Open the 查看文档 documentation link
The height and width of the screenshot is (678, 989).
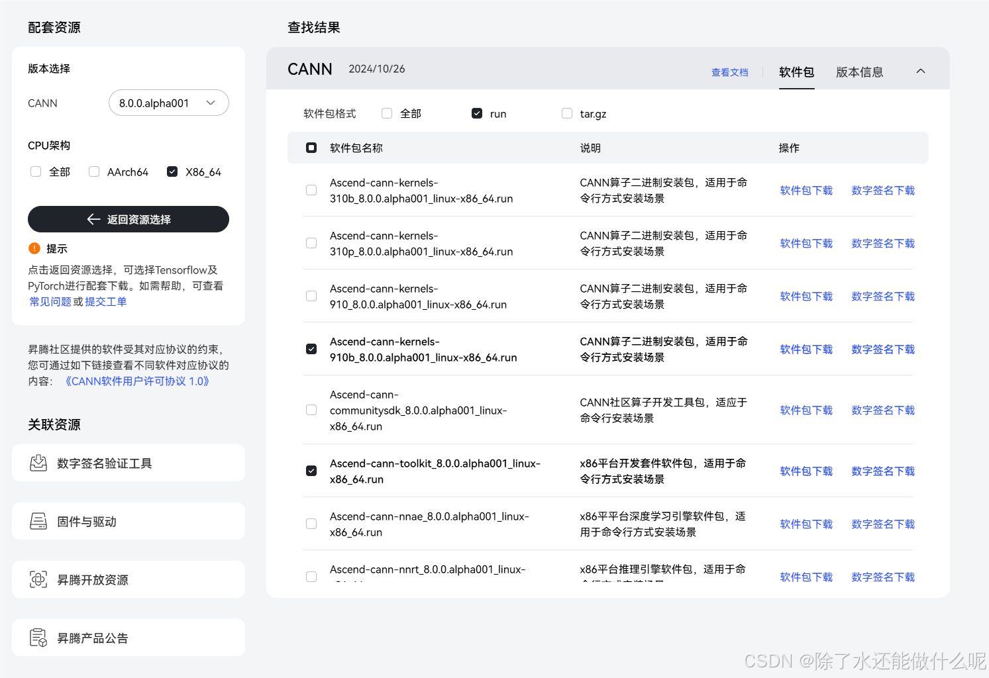coord(729,72)
